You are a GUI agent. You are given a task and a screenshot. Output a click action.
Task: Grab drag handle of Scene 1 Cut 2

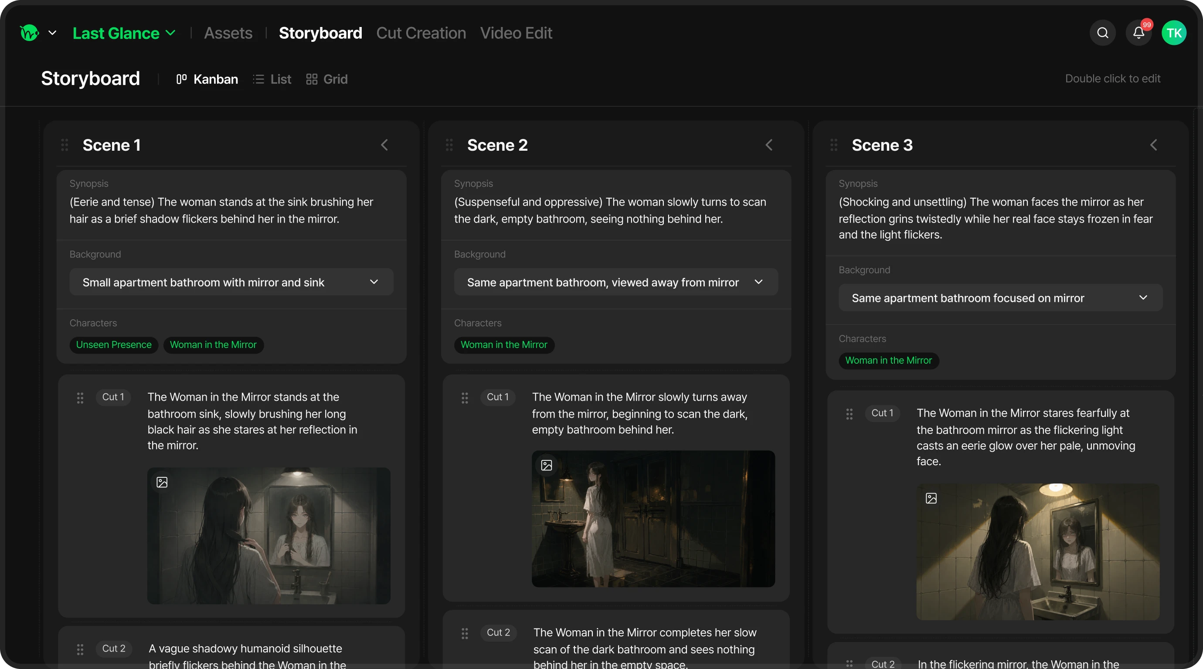[80, 649]
